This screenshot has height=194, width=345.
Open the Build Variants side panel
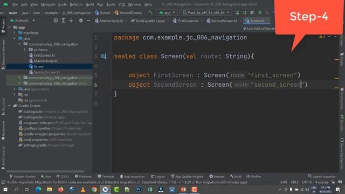(3, 158)
